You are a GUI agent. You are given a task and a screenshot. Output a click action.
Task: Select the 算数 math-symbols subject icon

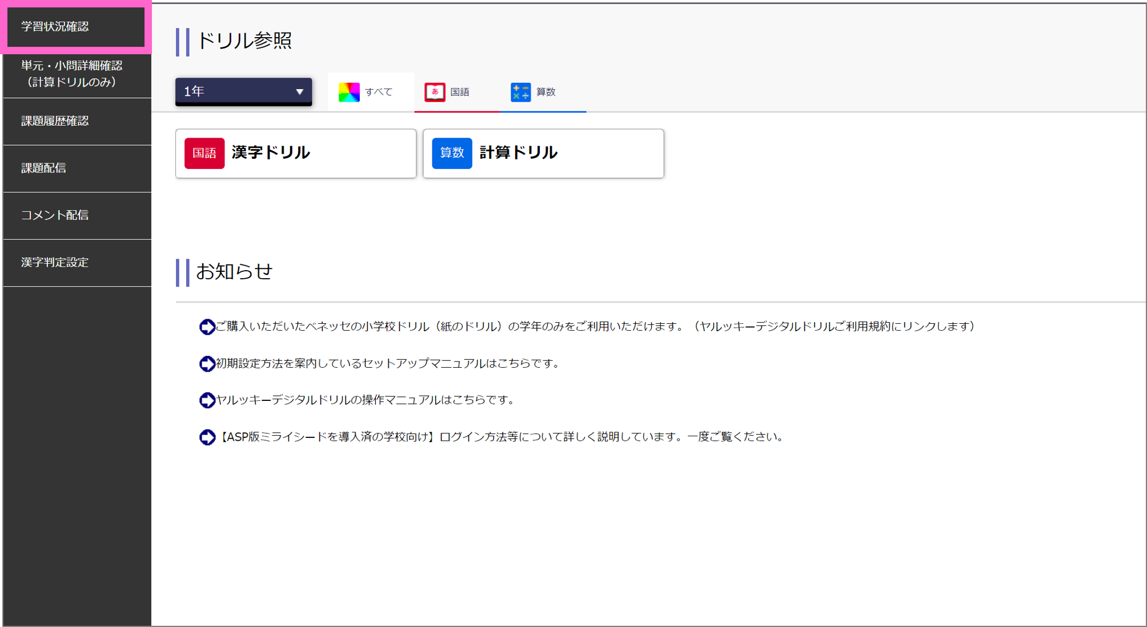click(520, 91)
